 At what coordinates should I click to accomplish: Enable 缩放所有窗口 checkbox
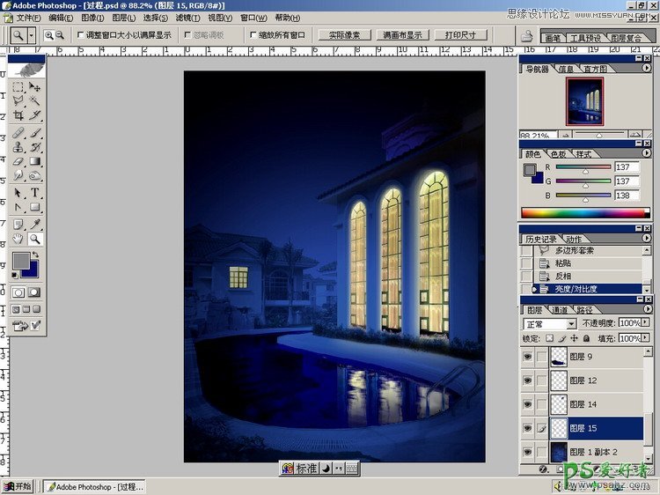pyautogui.click(x=253, y=35)
